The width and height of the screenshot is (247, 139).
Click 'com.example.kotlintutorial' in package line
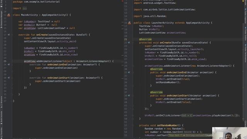pyautogui.click(x=42, y=2)
